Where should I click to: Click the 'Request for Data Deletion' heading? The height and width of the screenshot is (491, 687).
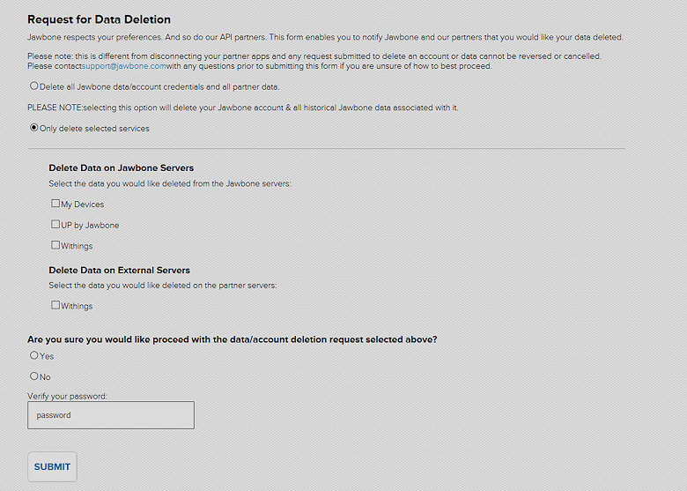click(x=99, y=19)
